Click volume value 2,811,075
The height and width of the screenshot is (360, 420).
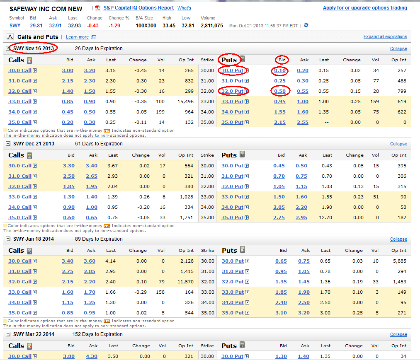point(212,26)
